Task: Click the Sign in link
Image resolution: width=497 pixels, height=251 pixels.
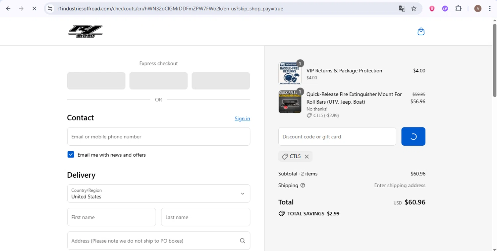Action: pyautogui.click(x=242, y=119)
